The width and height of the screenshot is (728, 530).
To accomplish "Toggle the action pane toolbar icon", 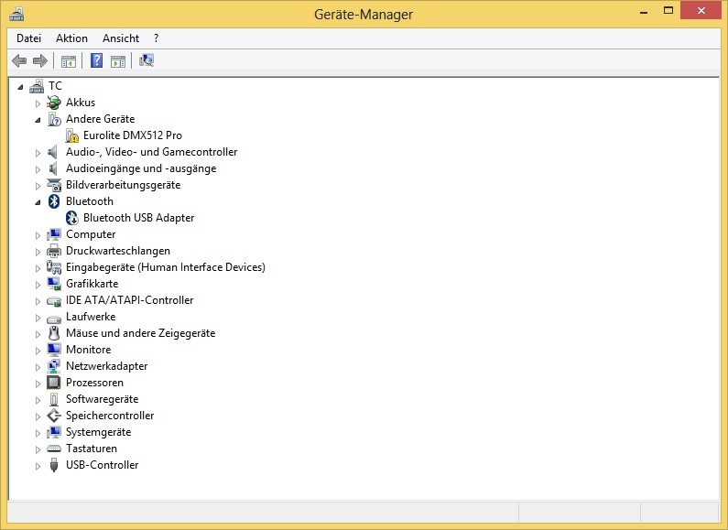I will (x=118, y=60).
